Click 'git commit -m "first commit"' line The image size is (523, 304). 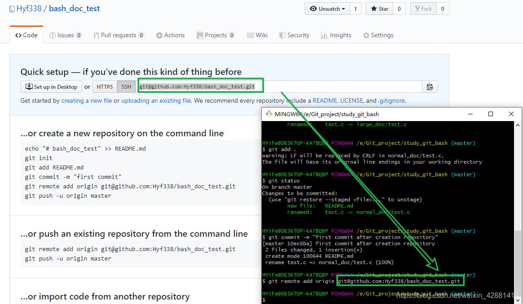[73, 177]
